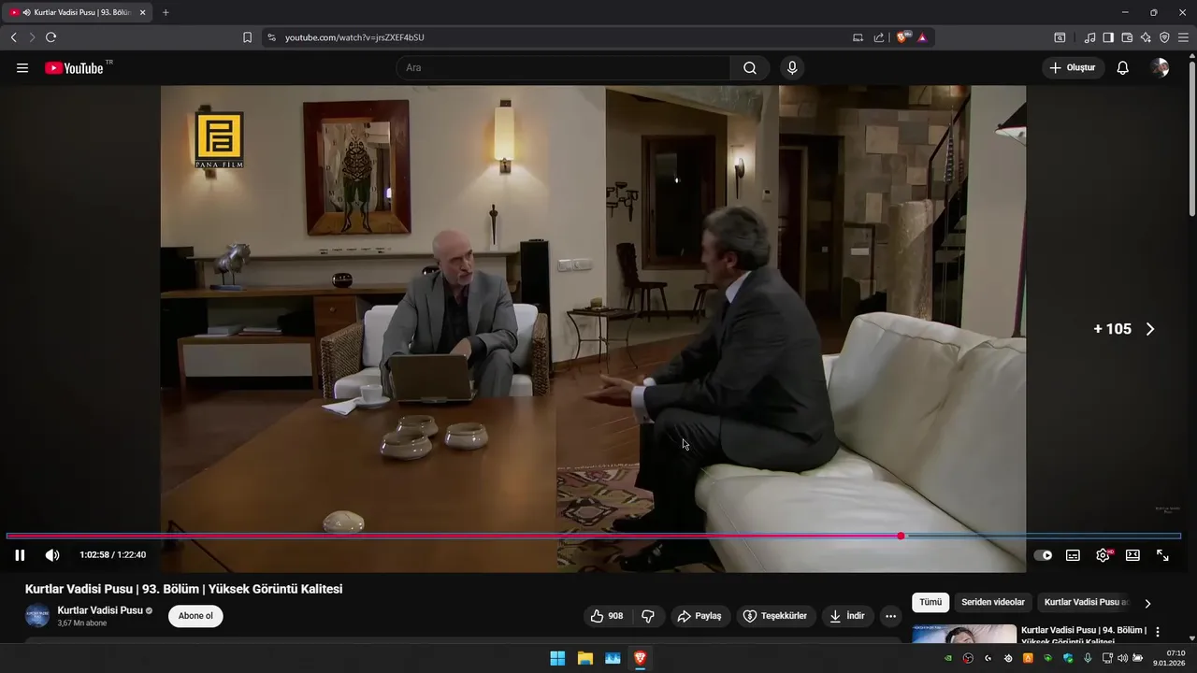
Task: Open File Explorer from the taskbar
Action: (584, 658)
